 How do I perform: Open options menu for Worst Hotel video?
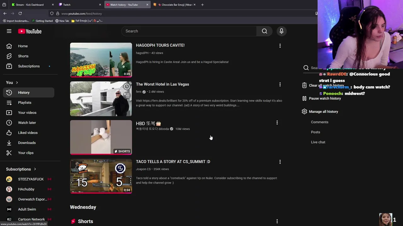point(280,85)
